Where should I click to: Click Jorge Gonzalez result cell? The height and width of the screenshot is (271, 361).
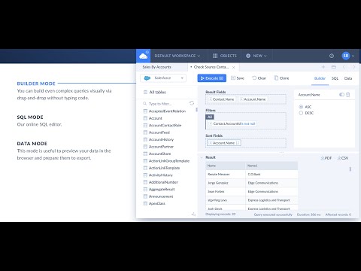[x=226, y=183]
